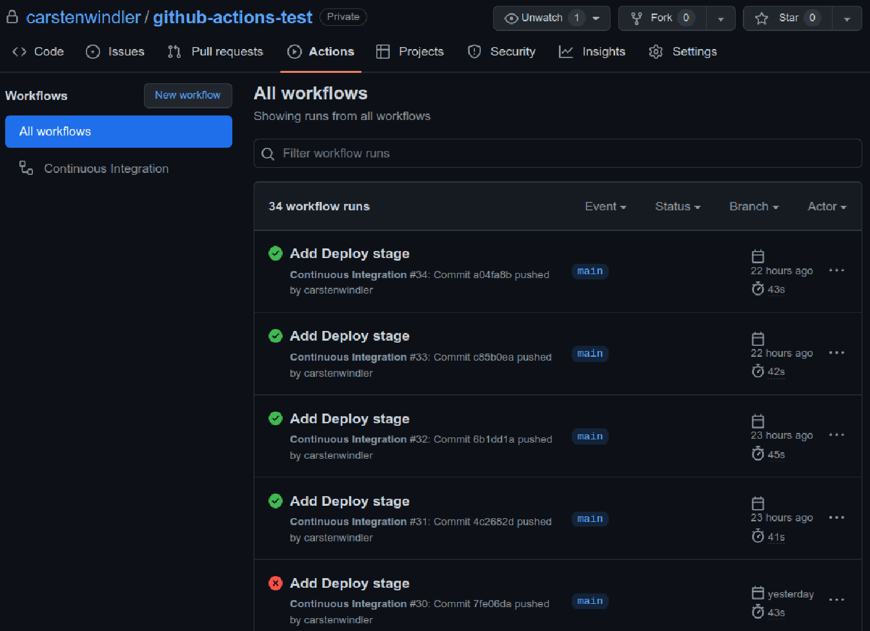Click the magnifier icon in the filter box
870x631 pixels.
pyautogui.click(x=268, y=154)
